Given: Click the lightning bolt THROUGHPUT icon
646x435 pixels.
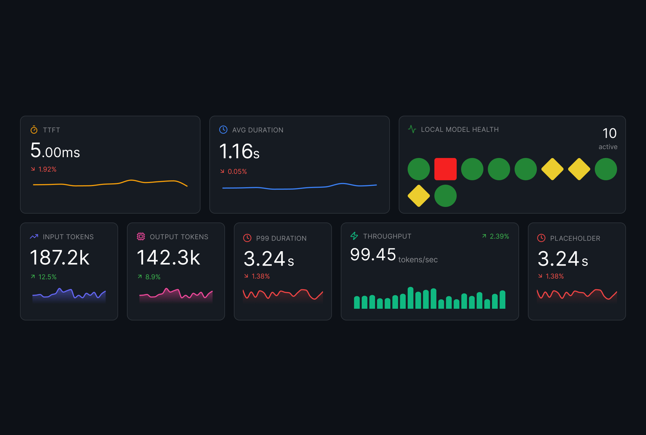Looking at the screenshot, I should click(x=354, y=236).
